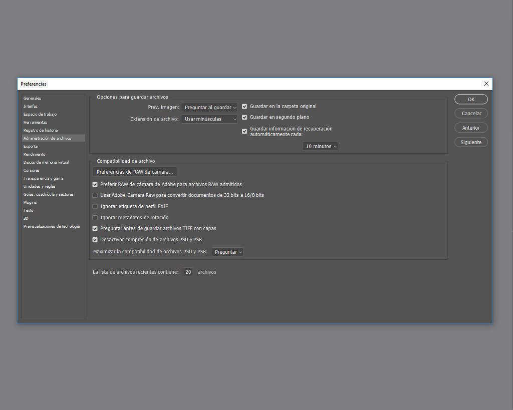Select the 'Interfaz' preferences category

(x=30, y=106)
